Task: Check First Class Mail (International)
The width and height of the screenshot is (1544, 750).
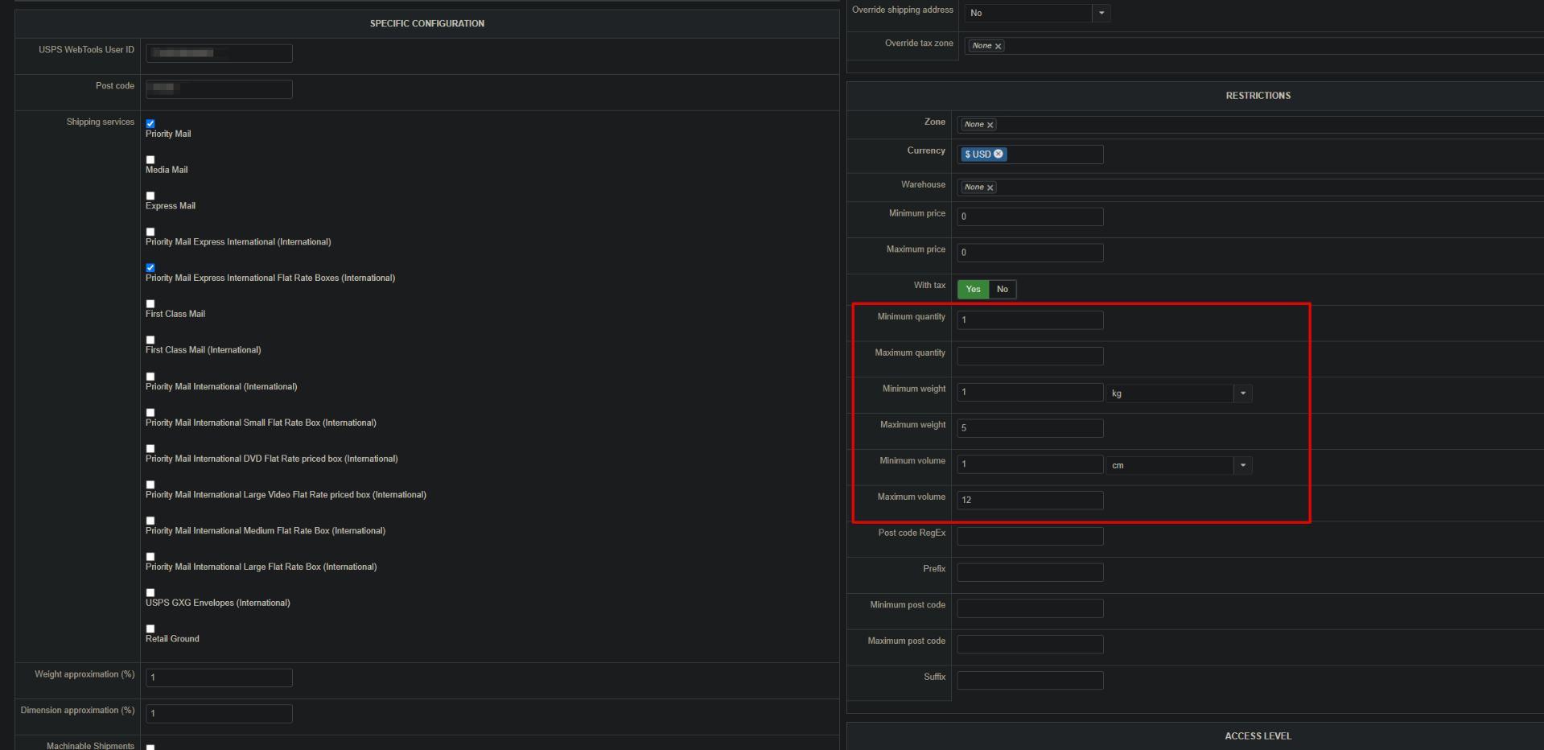Action: point(150,340)
